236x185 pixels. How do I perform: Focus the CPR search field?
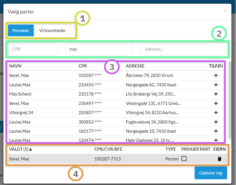point(32,49)
